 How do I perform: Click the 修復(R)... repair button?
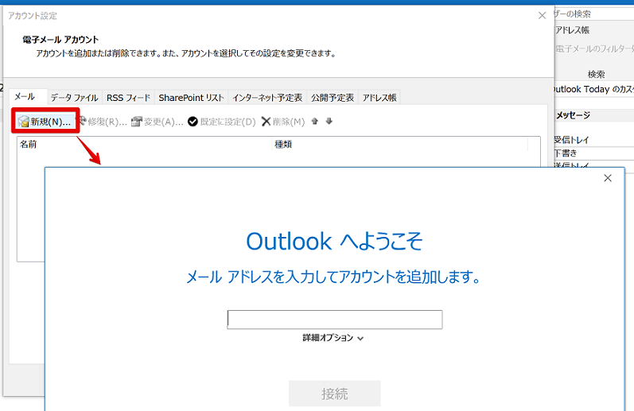point(103,122)
